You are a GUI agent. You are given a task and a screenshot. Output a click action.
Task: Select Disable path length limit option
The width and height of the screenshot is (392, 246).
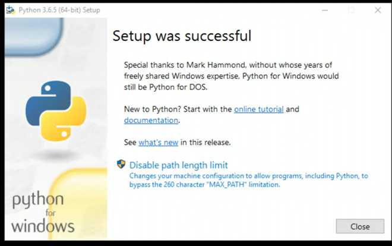coord(179,165)
